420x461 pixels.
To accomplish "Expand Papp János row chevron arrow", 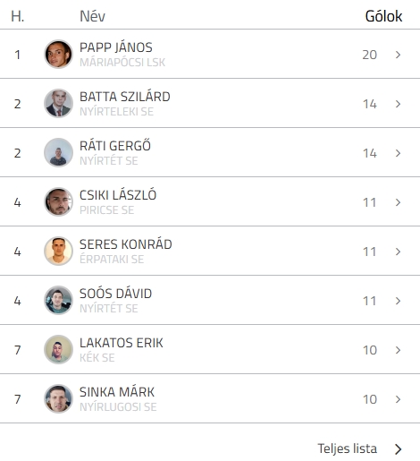I will pos(398,55).
